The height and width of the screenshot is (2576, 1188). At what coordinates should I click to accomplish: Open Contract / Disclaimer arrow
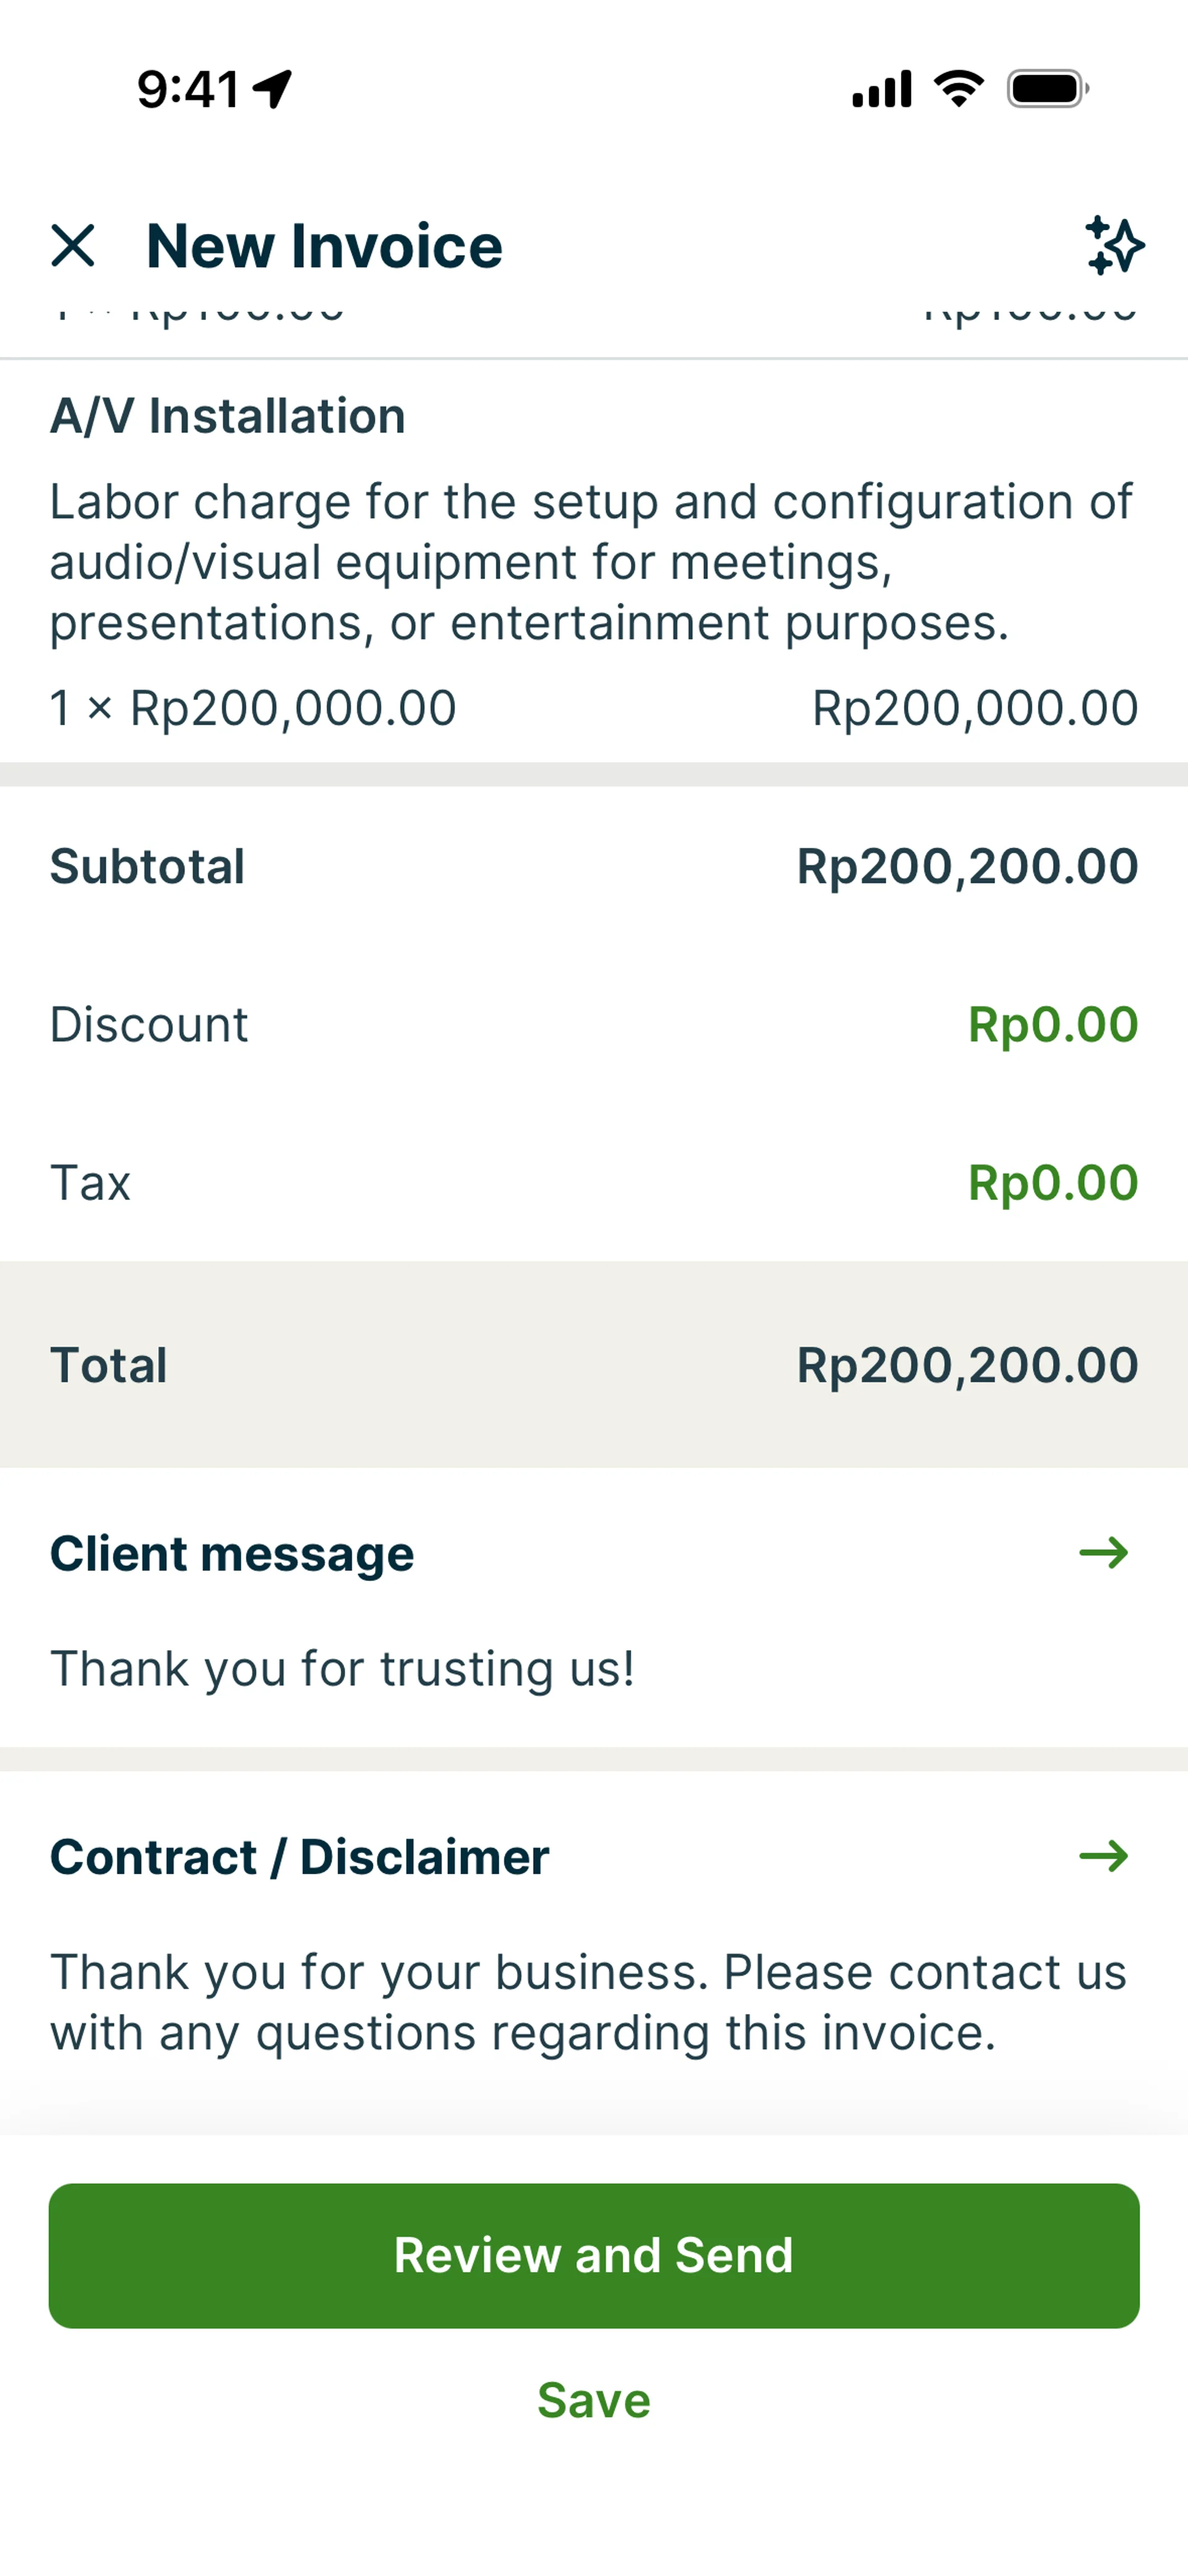[x=1103, y=1857]
